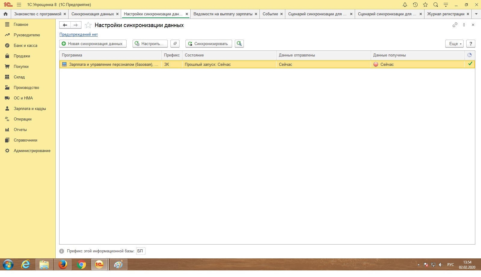This screenshot has width=481, height=277.
Task: Open the form's three-dot options menu
Action: (x=464, y=25)
